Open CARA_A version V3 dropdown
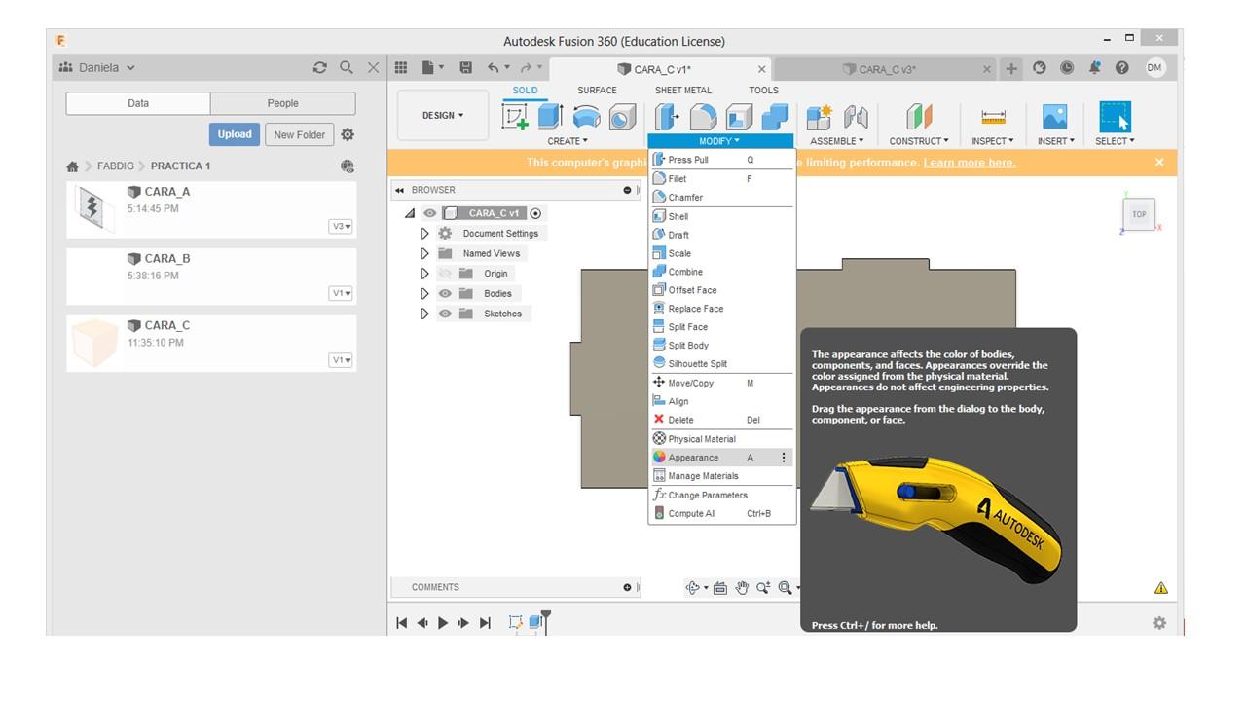The image size is (1246, 701). (x=341, y=227)
